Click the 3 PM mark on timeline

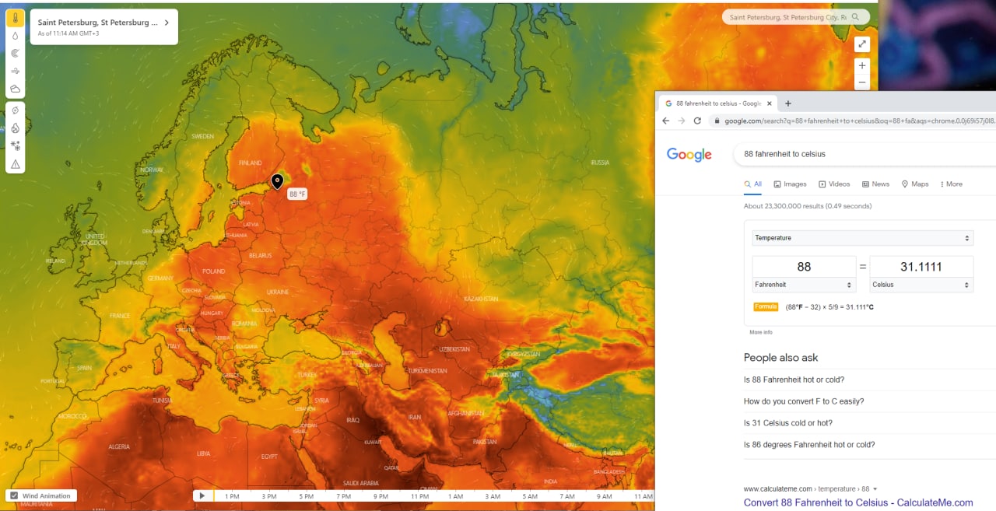268,496
